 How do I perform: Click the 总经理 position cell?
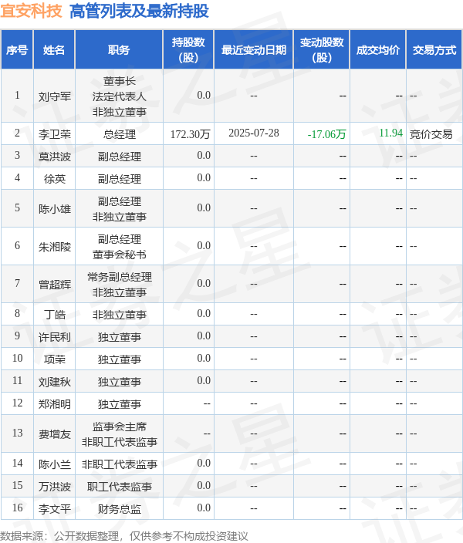[119, 134]
